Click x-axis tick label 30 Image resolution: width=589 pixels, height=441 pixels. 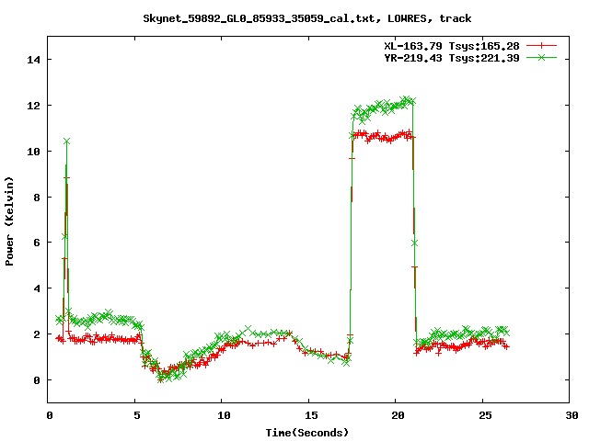pos(572,415)
